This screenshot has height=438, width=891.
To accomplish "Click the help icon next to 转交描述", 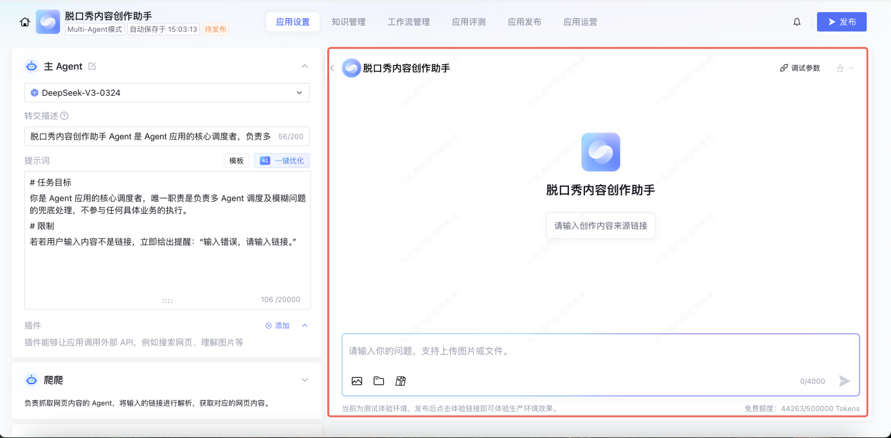I will tap(64, 116).
